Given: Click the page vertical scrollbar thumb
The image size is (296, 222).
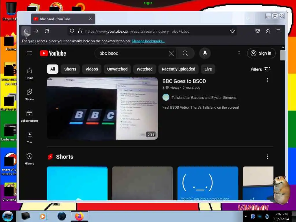Looking at the screenshot, I should click(283, 55).
